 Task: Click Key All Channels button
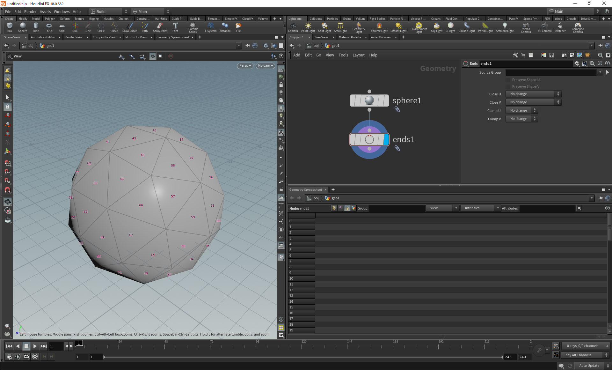(584, 355)
